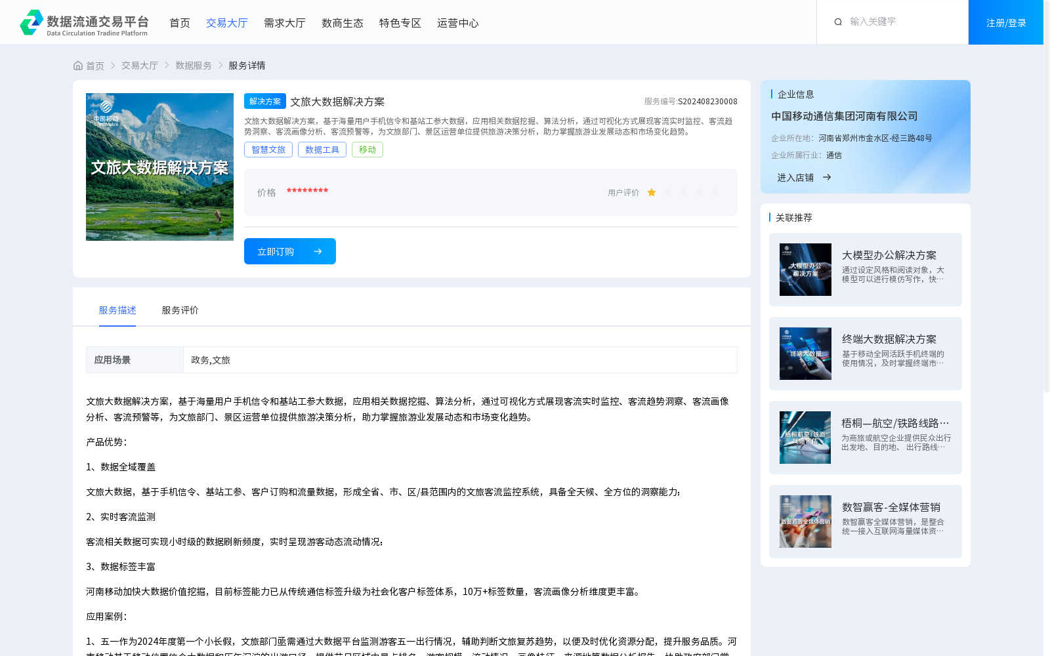
Task: Click the 解决方案 label badge
Action: 265,101
